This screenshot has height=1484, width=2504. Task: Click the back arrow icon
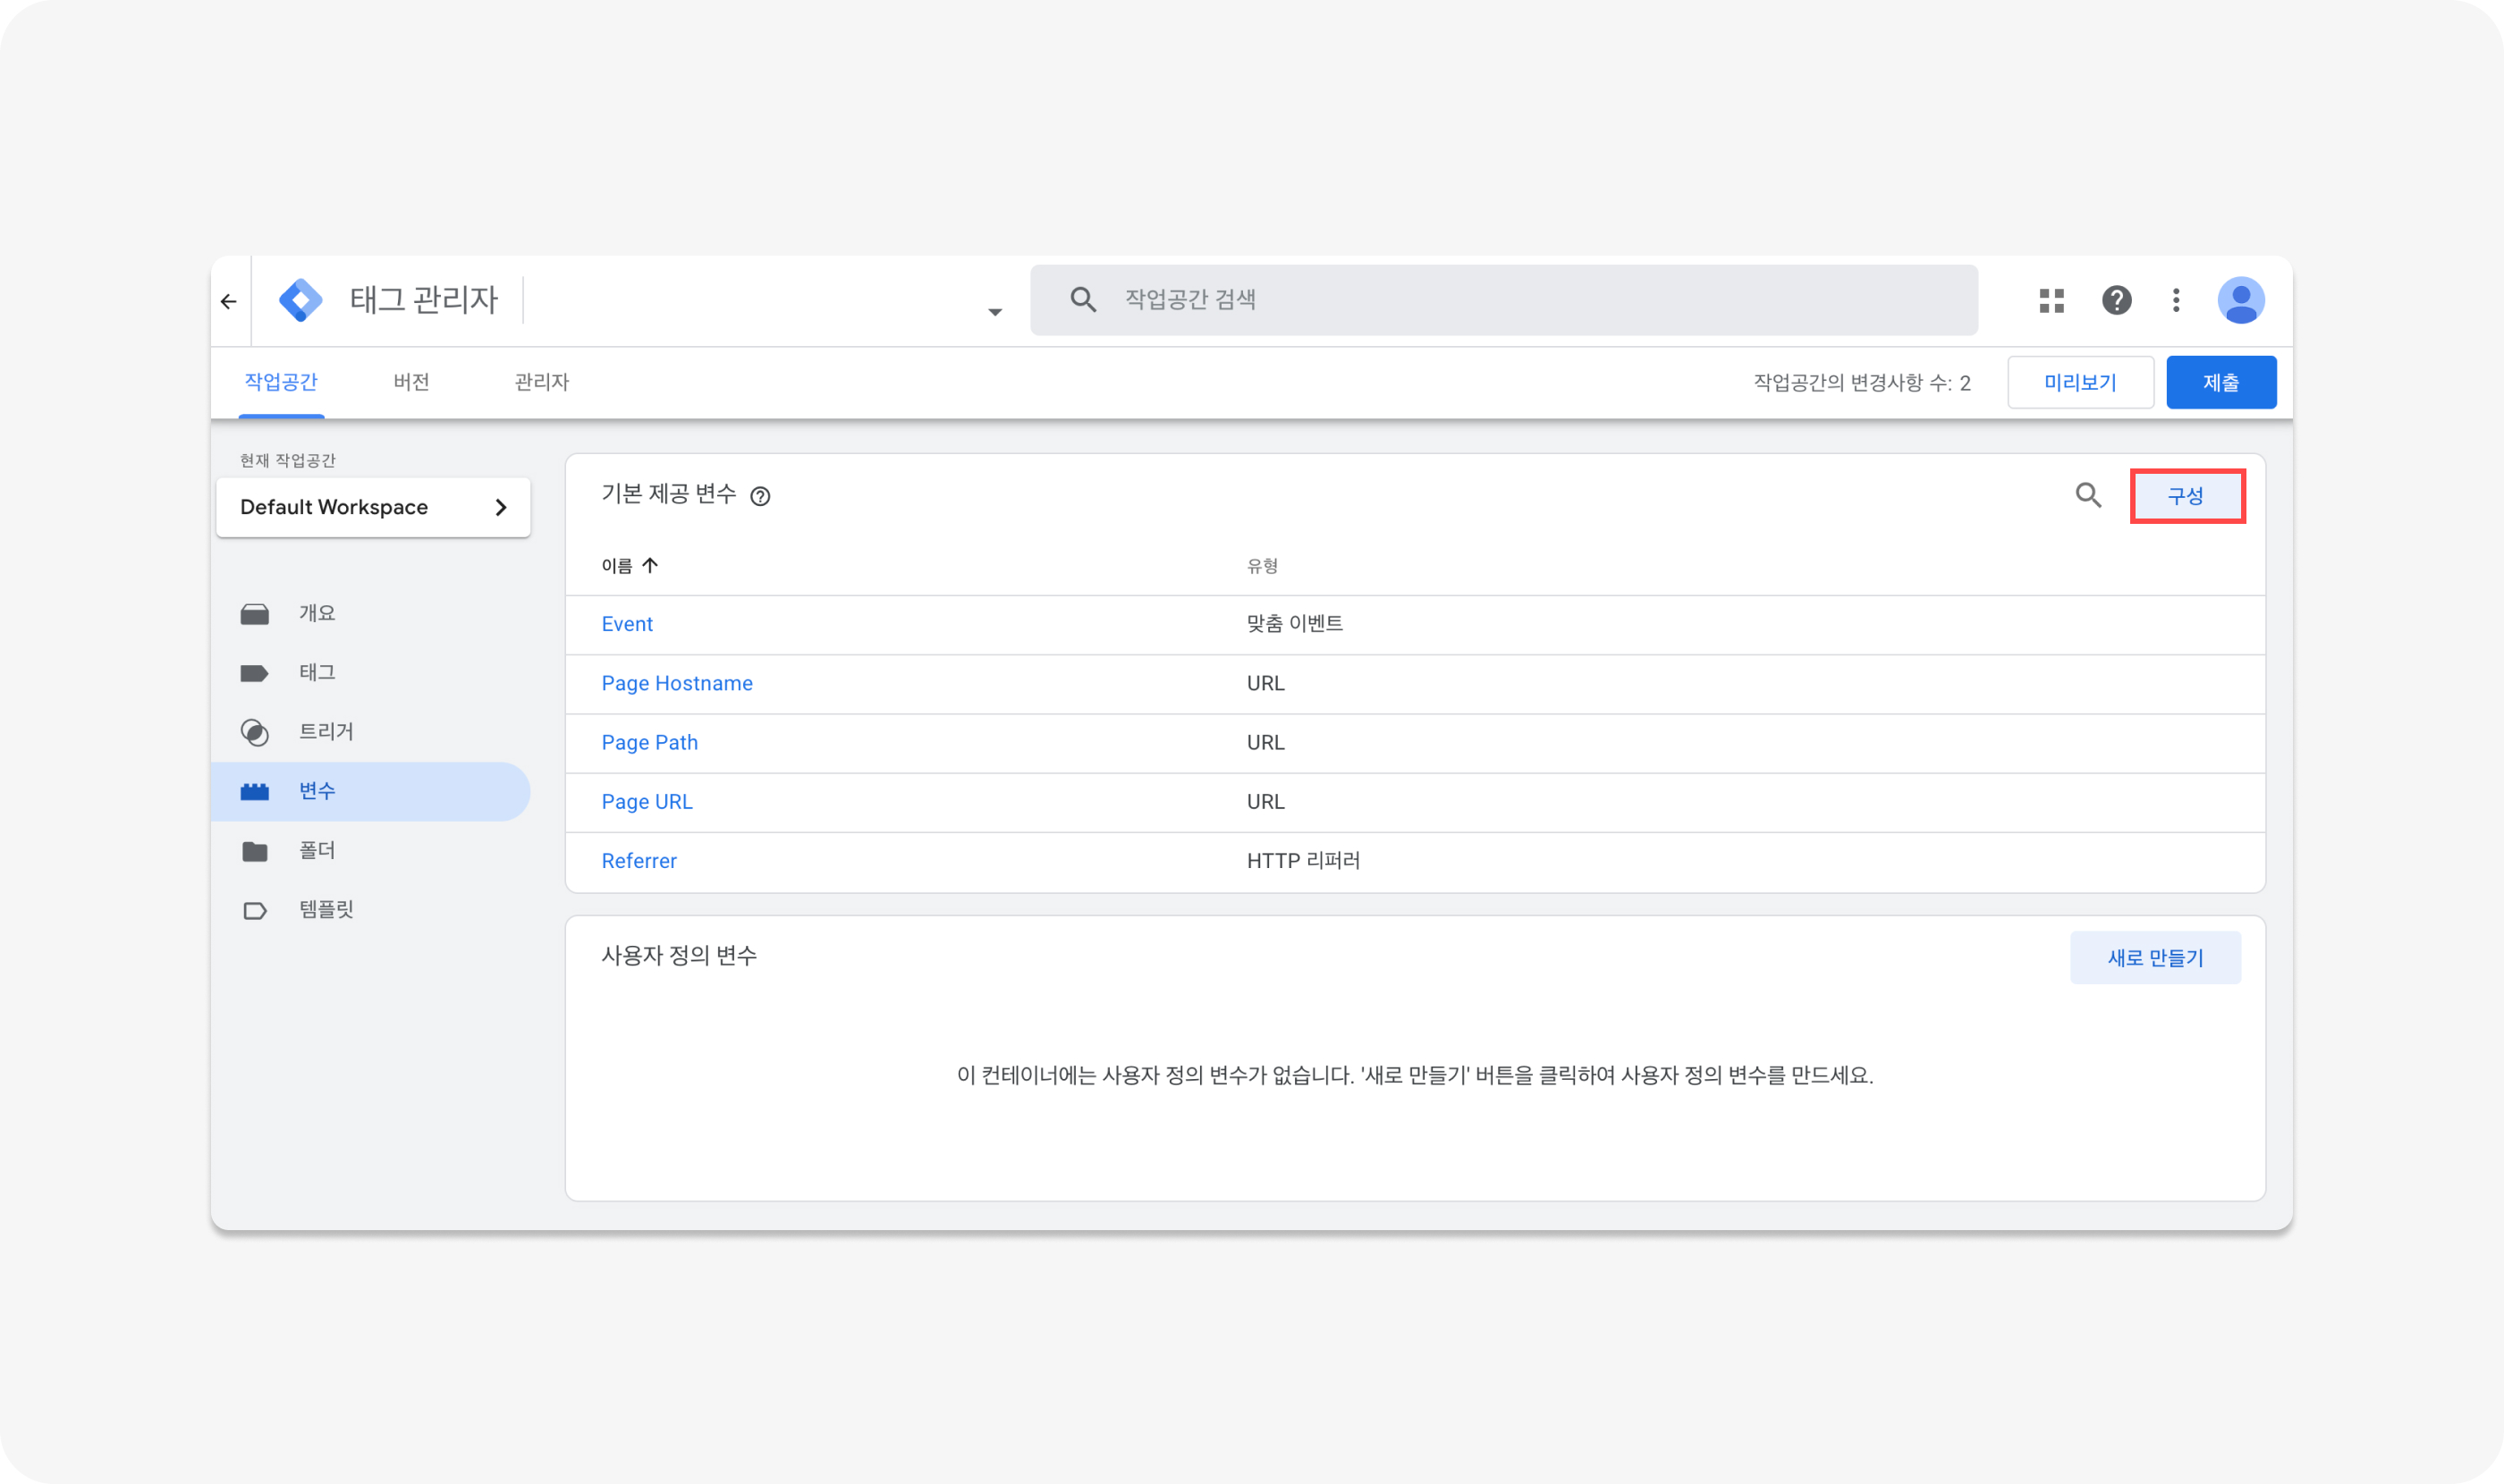coord(229,301)
